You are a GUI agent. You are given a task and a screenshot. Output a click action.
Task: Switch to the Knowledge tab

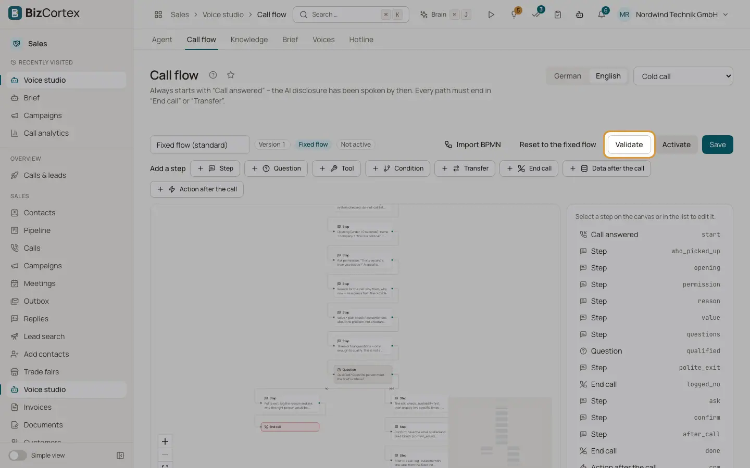click(x=249, y=40)
